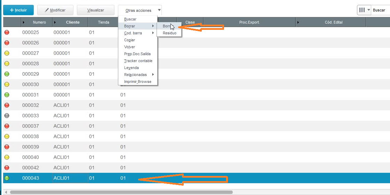Click the pencil icon on the Modificar button
Viewport: 390px width, 195px height.
pos(47,10)
